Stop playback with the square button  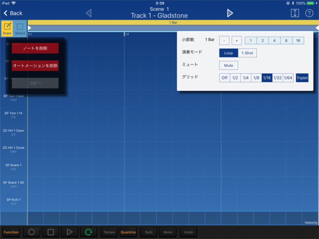pyautogui.click(x=51, y=232)
